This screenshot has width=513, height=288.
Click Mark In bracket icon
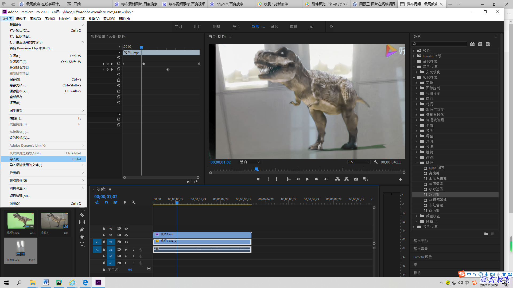click(268, 179)
